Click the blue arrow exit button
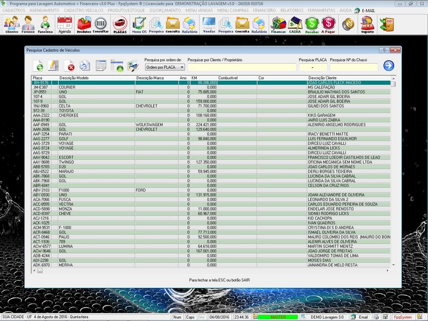 tap(389, 65)
